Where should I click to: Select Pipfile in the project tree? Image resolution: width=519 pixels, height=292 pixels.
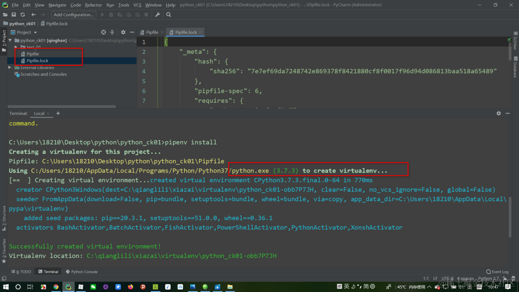(33, 54)
